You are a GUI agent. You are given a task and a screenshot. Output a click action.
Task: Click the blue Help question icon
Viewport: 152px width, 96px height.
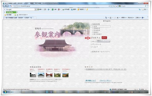142,18
